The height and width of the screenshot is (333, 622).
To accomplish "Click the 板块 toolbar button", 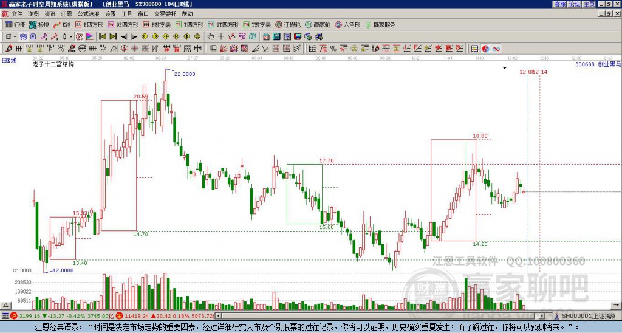I will tap(39, 24).
